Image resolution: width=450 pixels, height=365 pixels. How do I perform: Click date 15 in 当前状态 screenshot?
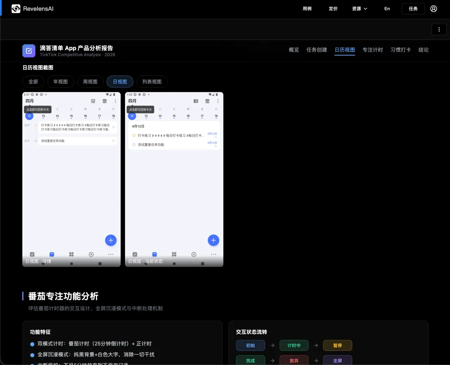click(174, 116)
